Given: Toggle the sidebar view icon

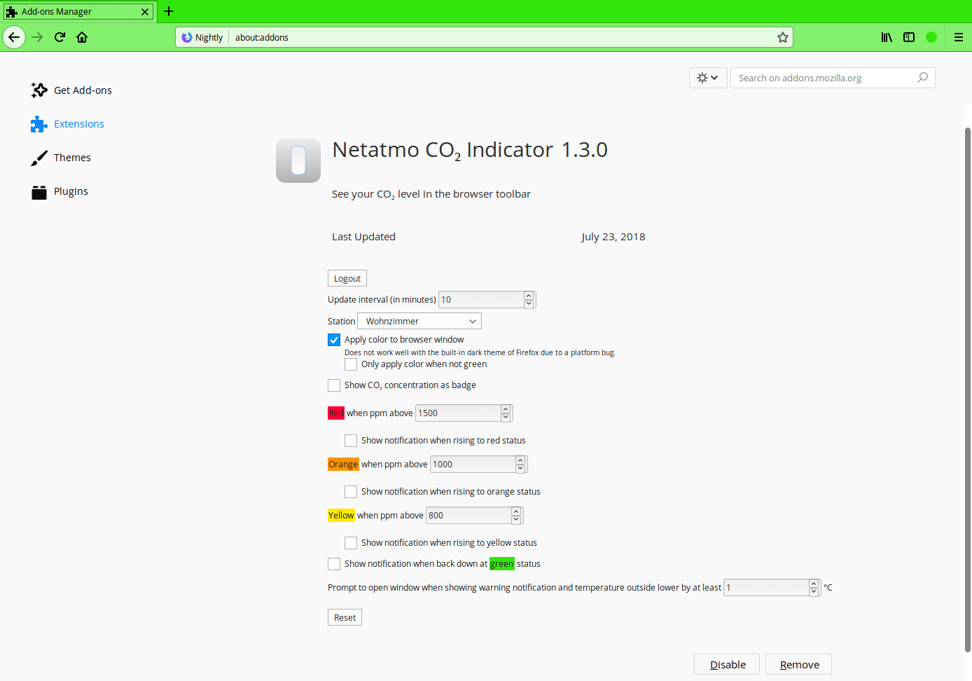Looking at the screenshot, I should 909,37.
